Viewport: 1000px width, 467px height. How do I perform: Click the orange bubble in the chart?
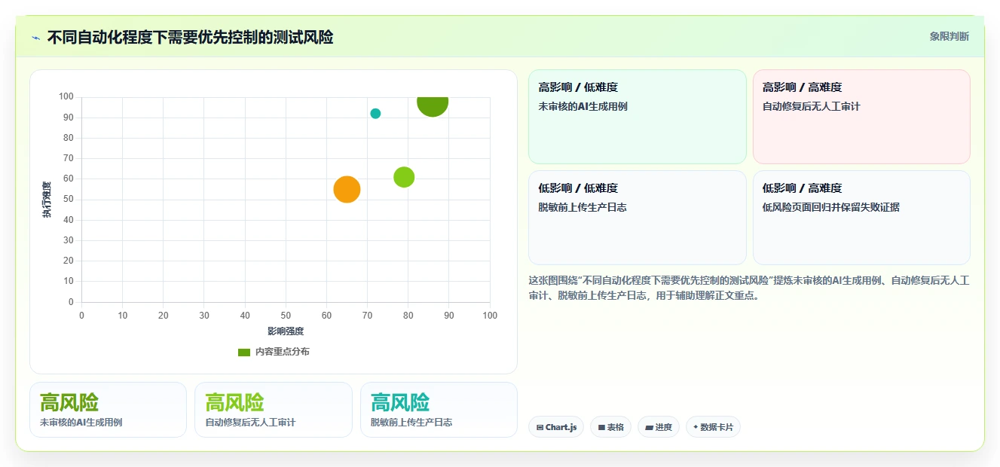coord(347,189)
